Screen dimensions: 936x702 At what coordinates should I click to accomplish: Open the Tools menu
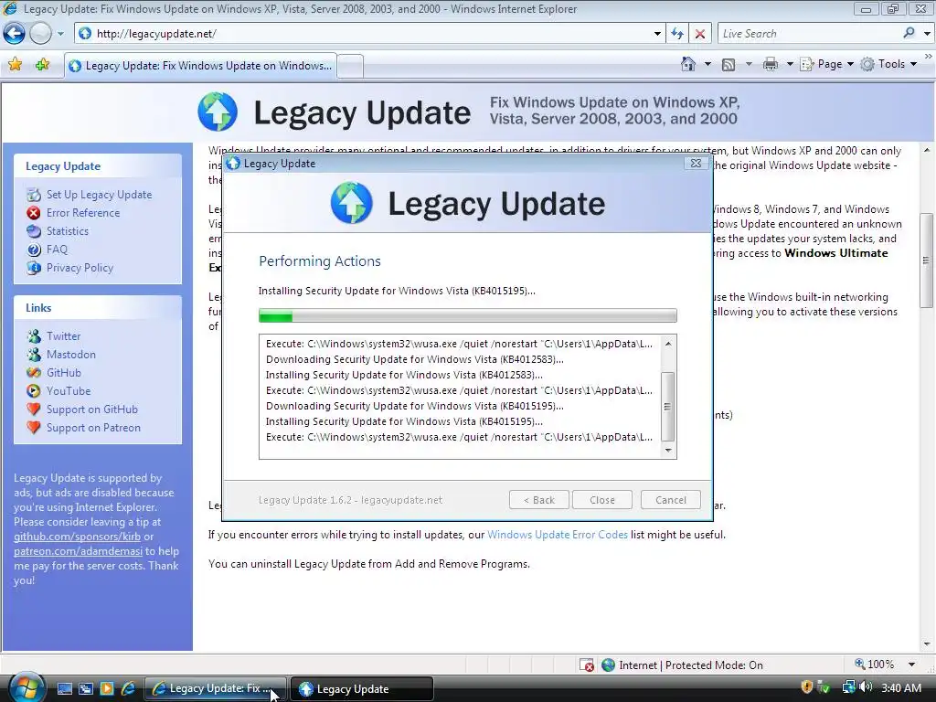coord(888,64)
